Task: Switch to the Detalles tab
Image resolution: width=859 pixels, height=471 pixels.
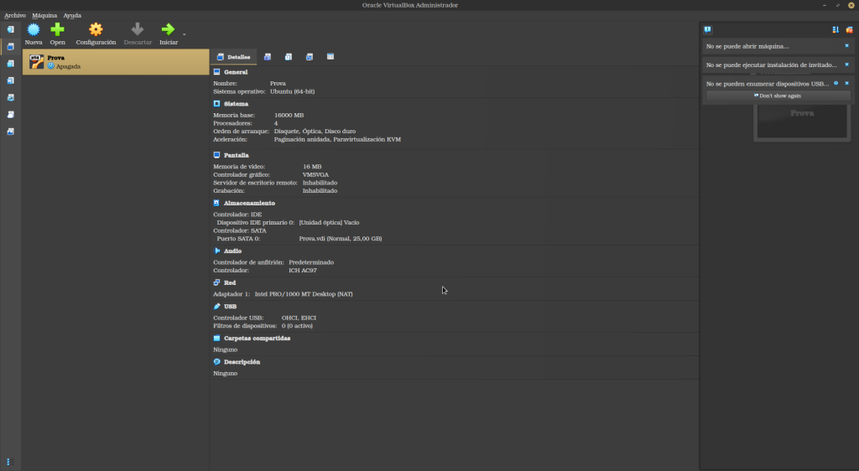Action: tap(233, 57)
